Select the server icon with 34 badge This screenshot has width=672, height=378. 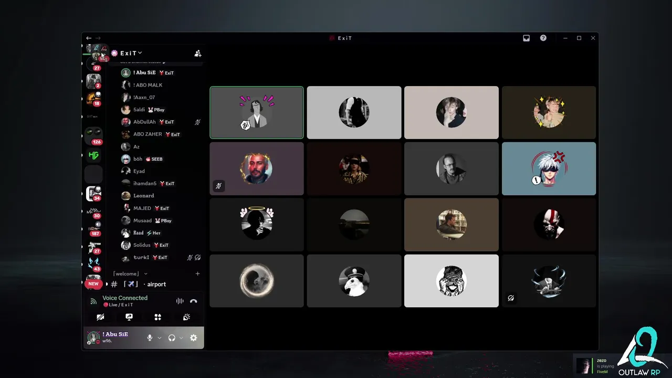click(x=93, y=193)
